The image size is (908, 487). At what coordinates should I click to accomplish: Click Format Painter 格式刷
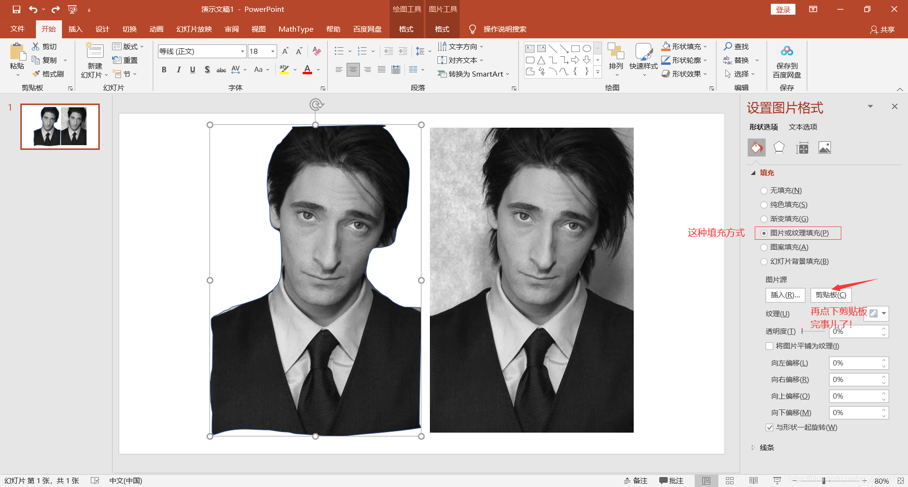click(x=48, y=74)
